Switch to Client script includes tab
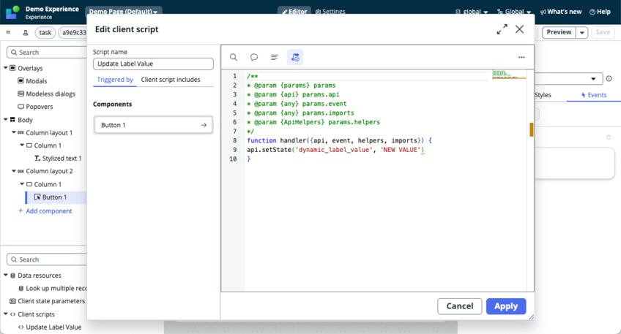 click(171, 80)
